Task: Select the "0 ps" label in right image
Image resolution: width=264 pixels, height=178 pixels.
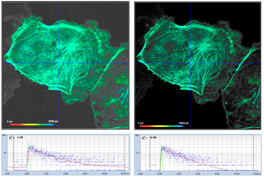Action: (x=142, y=123)
